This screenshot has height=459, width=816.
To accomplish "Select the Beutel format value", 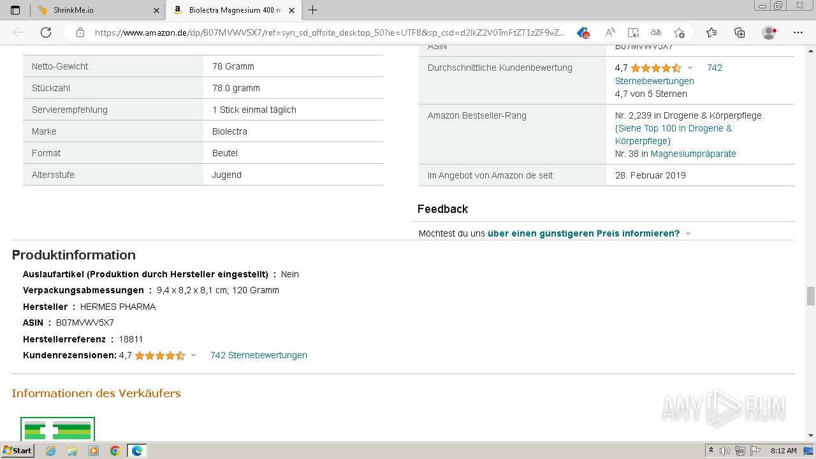I will (225, 153).
